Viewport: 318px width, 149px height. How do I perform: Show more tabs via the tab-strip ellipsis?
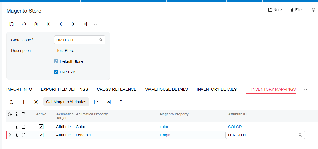(307, 89)
